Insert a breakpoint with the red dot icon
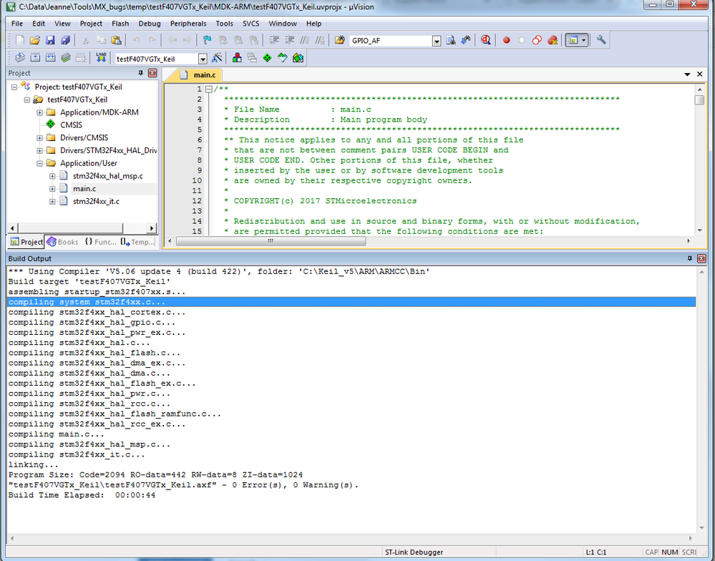 (x=506, y=40)
